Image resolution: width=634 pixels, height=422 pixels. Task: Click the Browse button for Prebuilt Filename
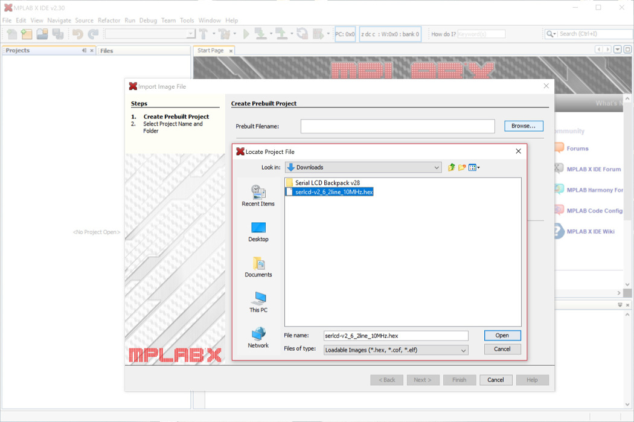pos(523,126)
